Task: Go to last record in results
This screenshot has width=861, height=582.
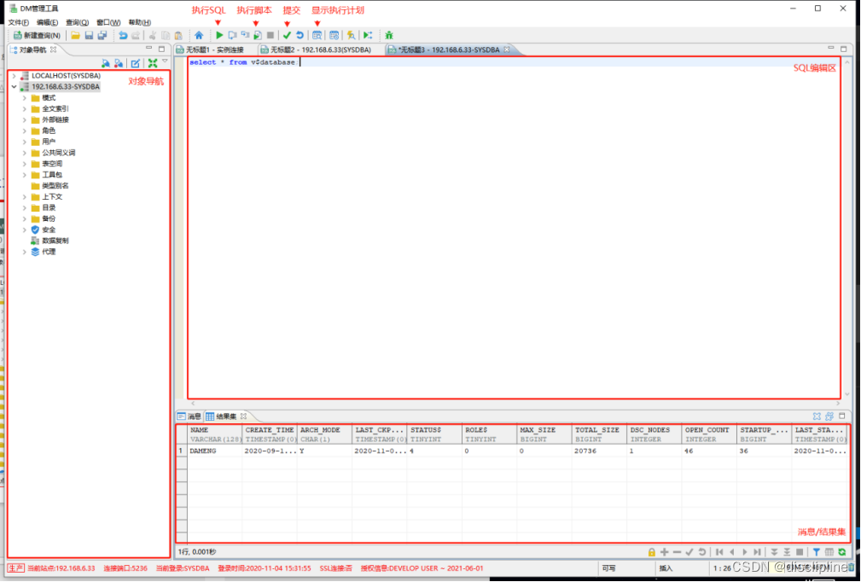Action: click(757, 552)
